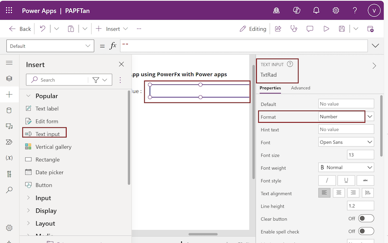
Task: Open the environment icon in header
Action: click(x=277, y=10)
